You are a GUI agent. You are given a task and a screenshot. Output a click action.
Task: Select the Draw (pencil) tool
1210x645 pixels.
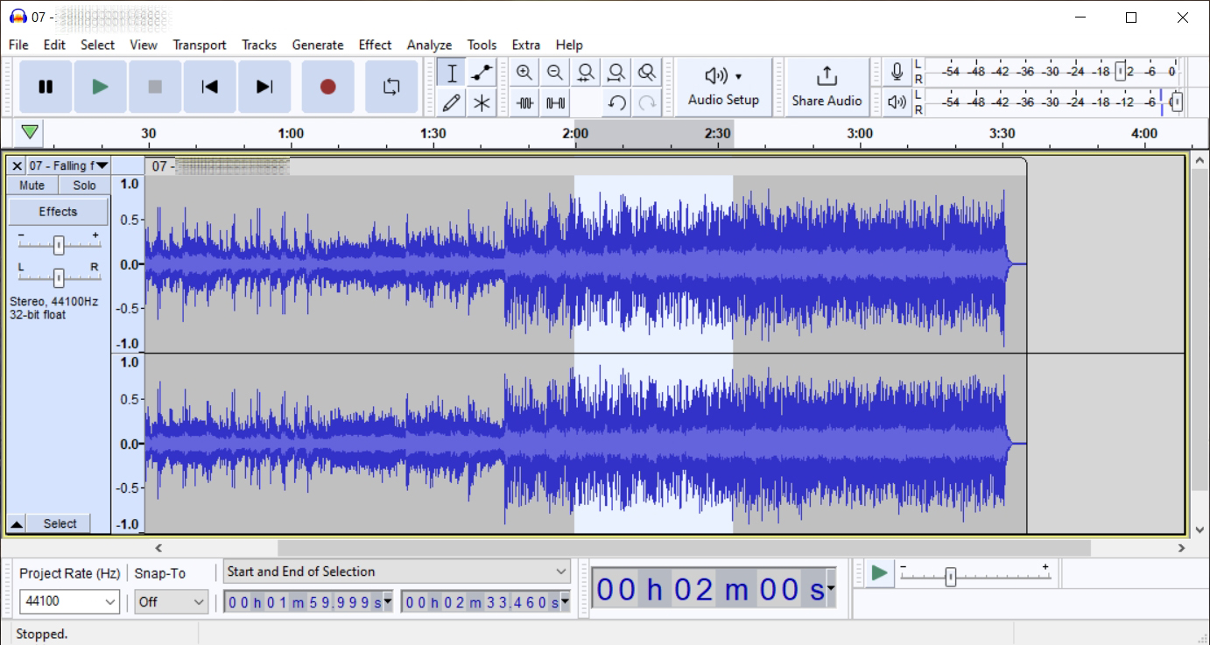coord(452,103)
